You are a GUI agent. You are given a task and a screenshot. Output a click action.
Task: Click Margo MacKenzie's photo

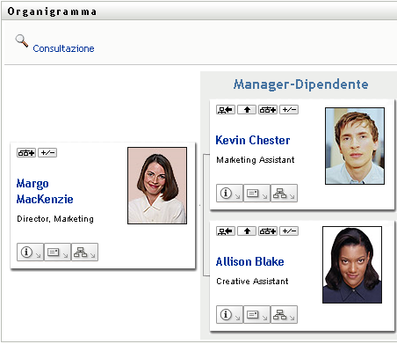157,186
